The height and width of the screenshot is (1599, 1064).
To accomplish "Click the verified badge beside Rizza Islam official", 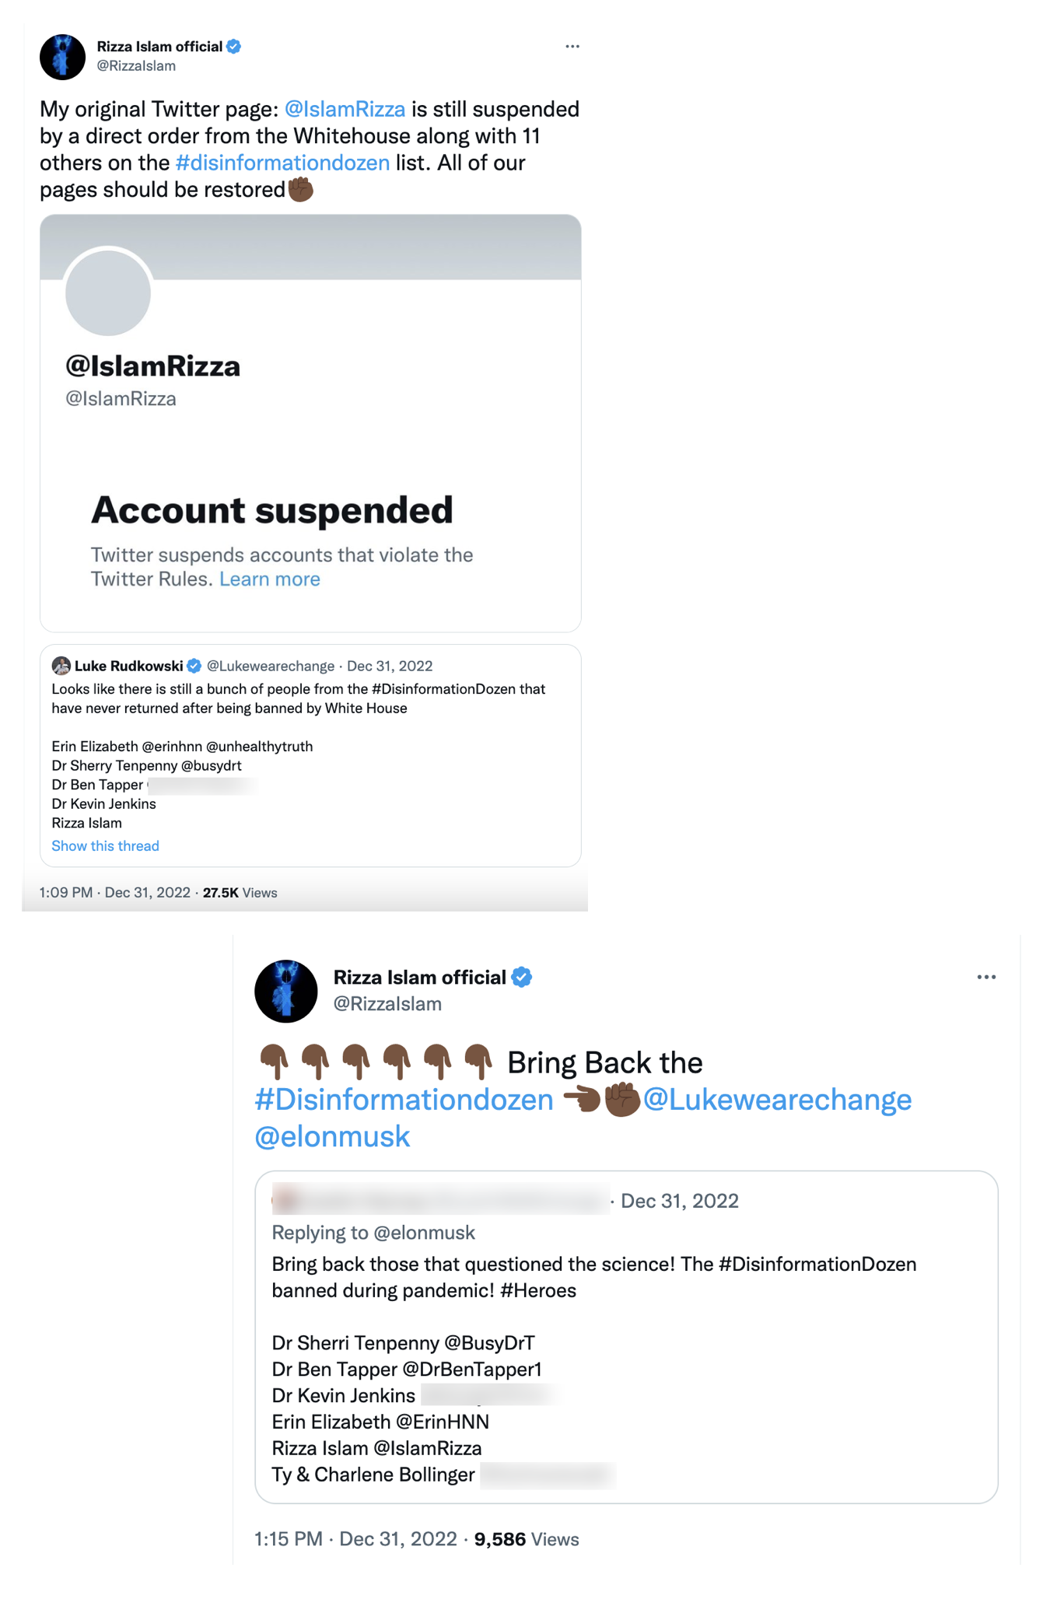I will coord(233,46).
